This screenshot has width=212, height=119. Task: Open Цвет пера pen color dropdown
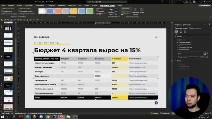click(x=126, y=14)
